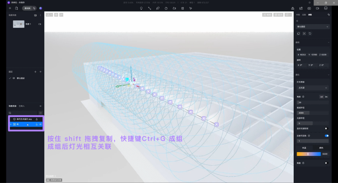Click the 相机 button in viewport

point(267,15)
